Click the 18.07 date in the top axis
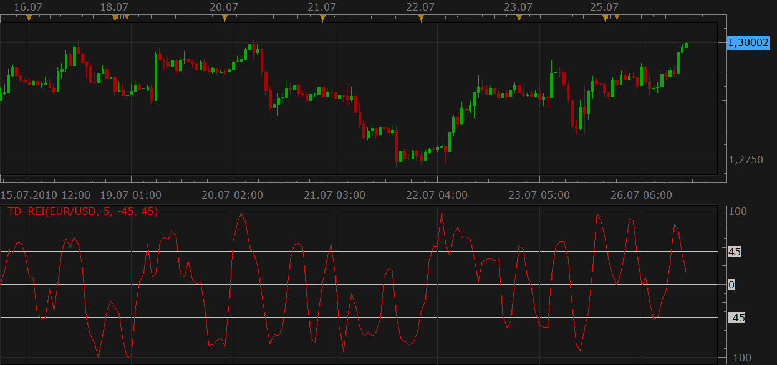The height and width of the screenshot is (365, 777). tap(114, 7)
